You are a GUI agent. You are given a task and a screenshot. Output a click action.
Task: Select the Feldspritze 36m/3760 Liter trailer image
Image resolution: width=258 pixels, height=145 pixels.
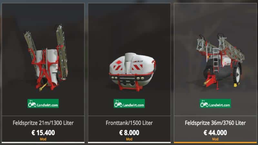tap(221, 61)
